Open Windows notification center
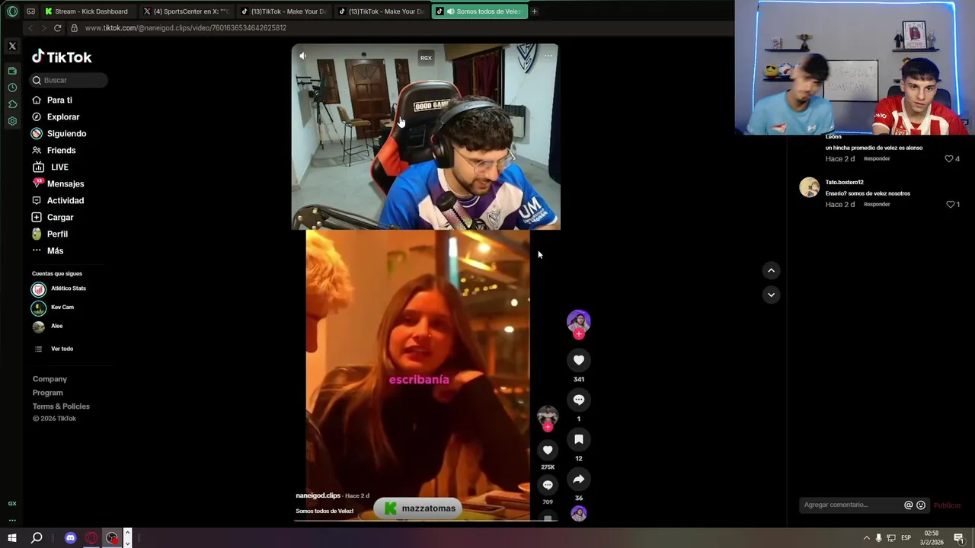The width and height of the screenshot is (975, 548). click(959, 538)
